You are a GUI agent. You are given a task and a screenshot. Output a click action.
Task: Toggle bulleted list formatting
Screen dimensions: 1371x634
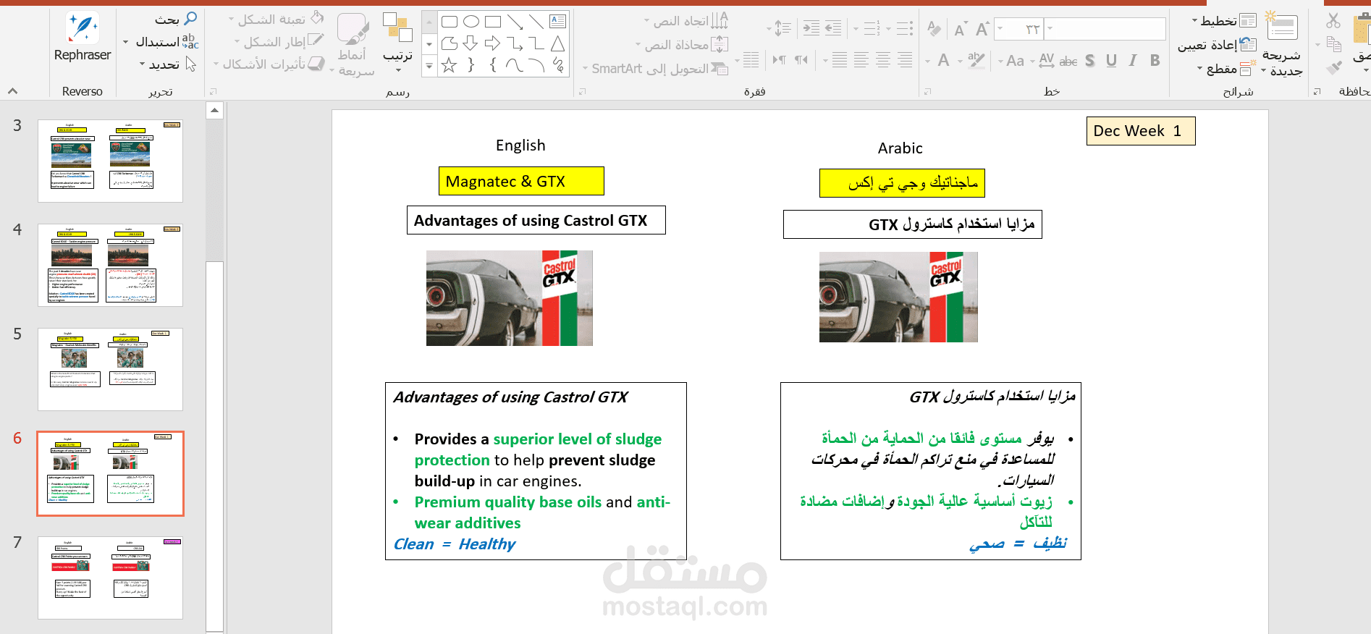pyautogui.click(x=905, y=28)
